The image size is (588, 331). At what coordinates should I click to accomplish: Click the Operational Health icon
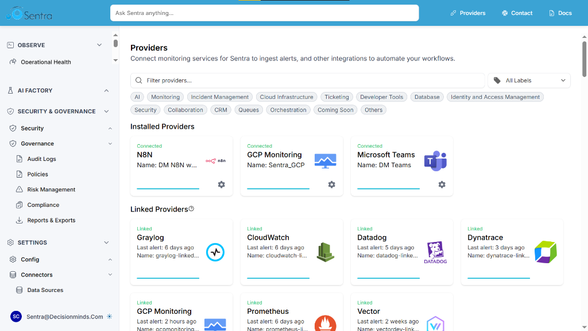tap(13, 62)
